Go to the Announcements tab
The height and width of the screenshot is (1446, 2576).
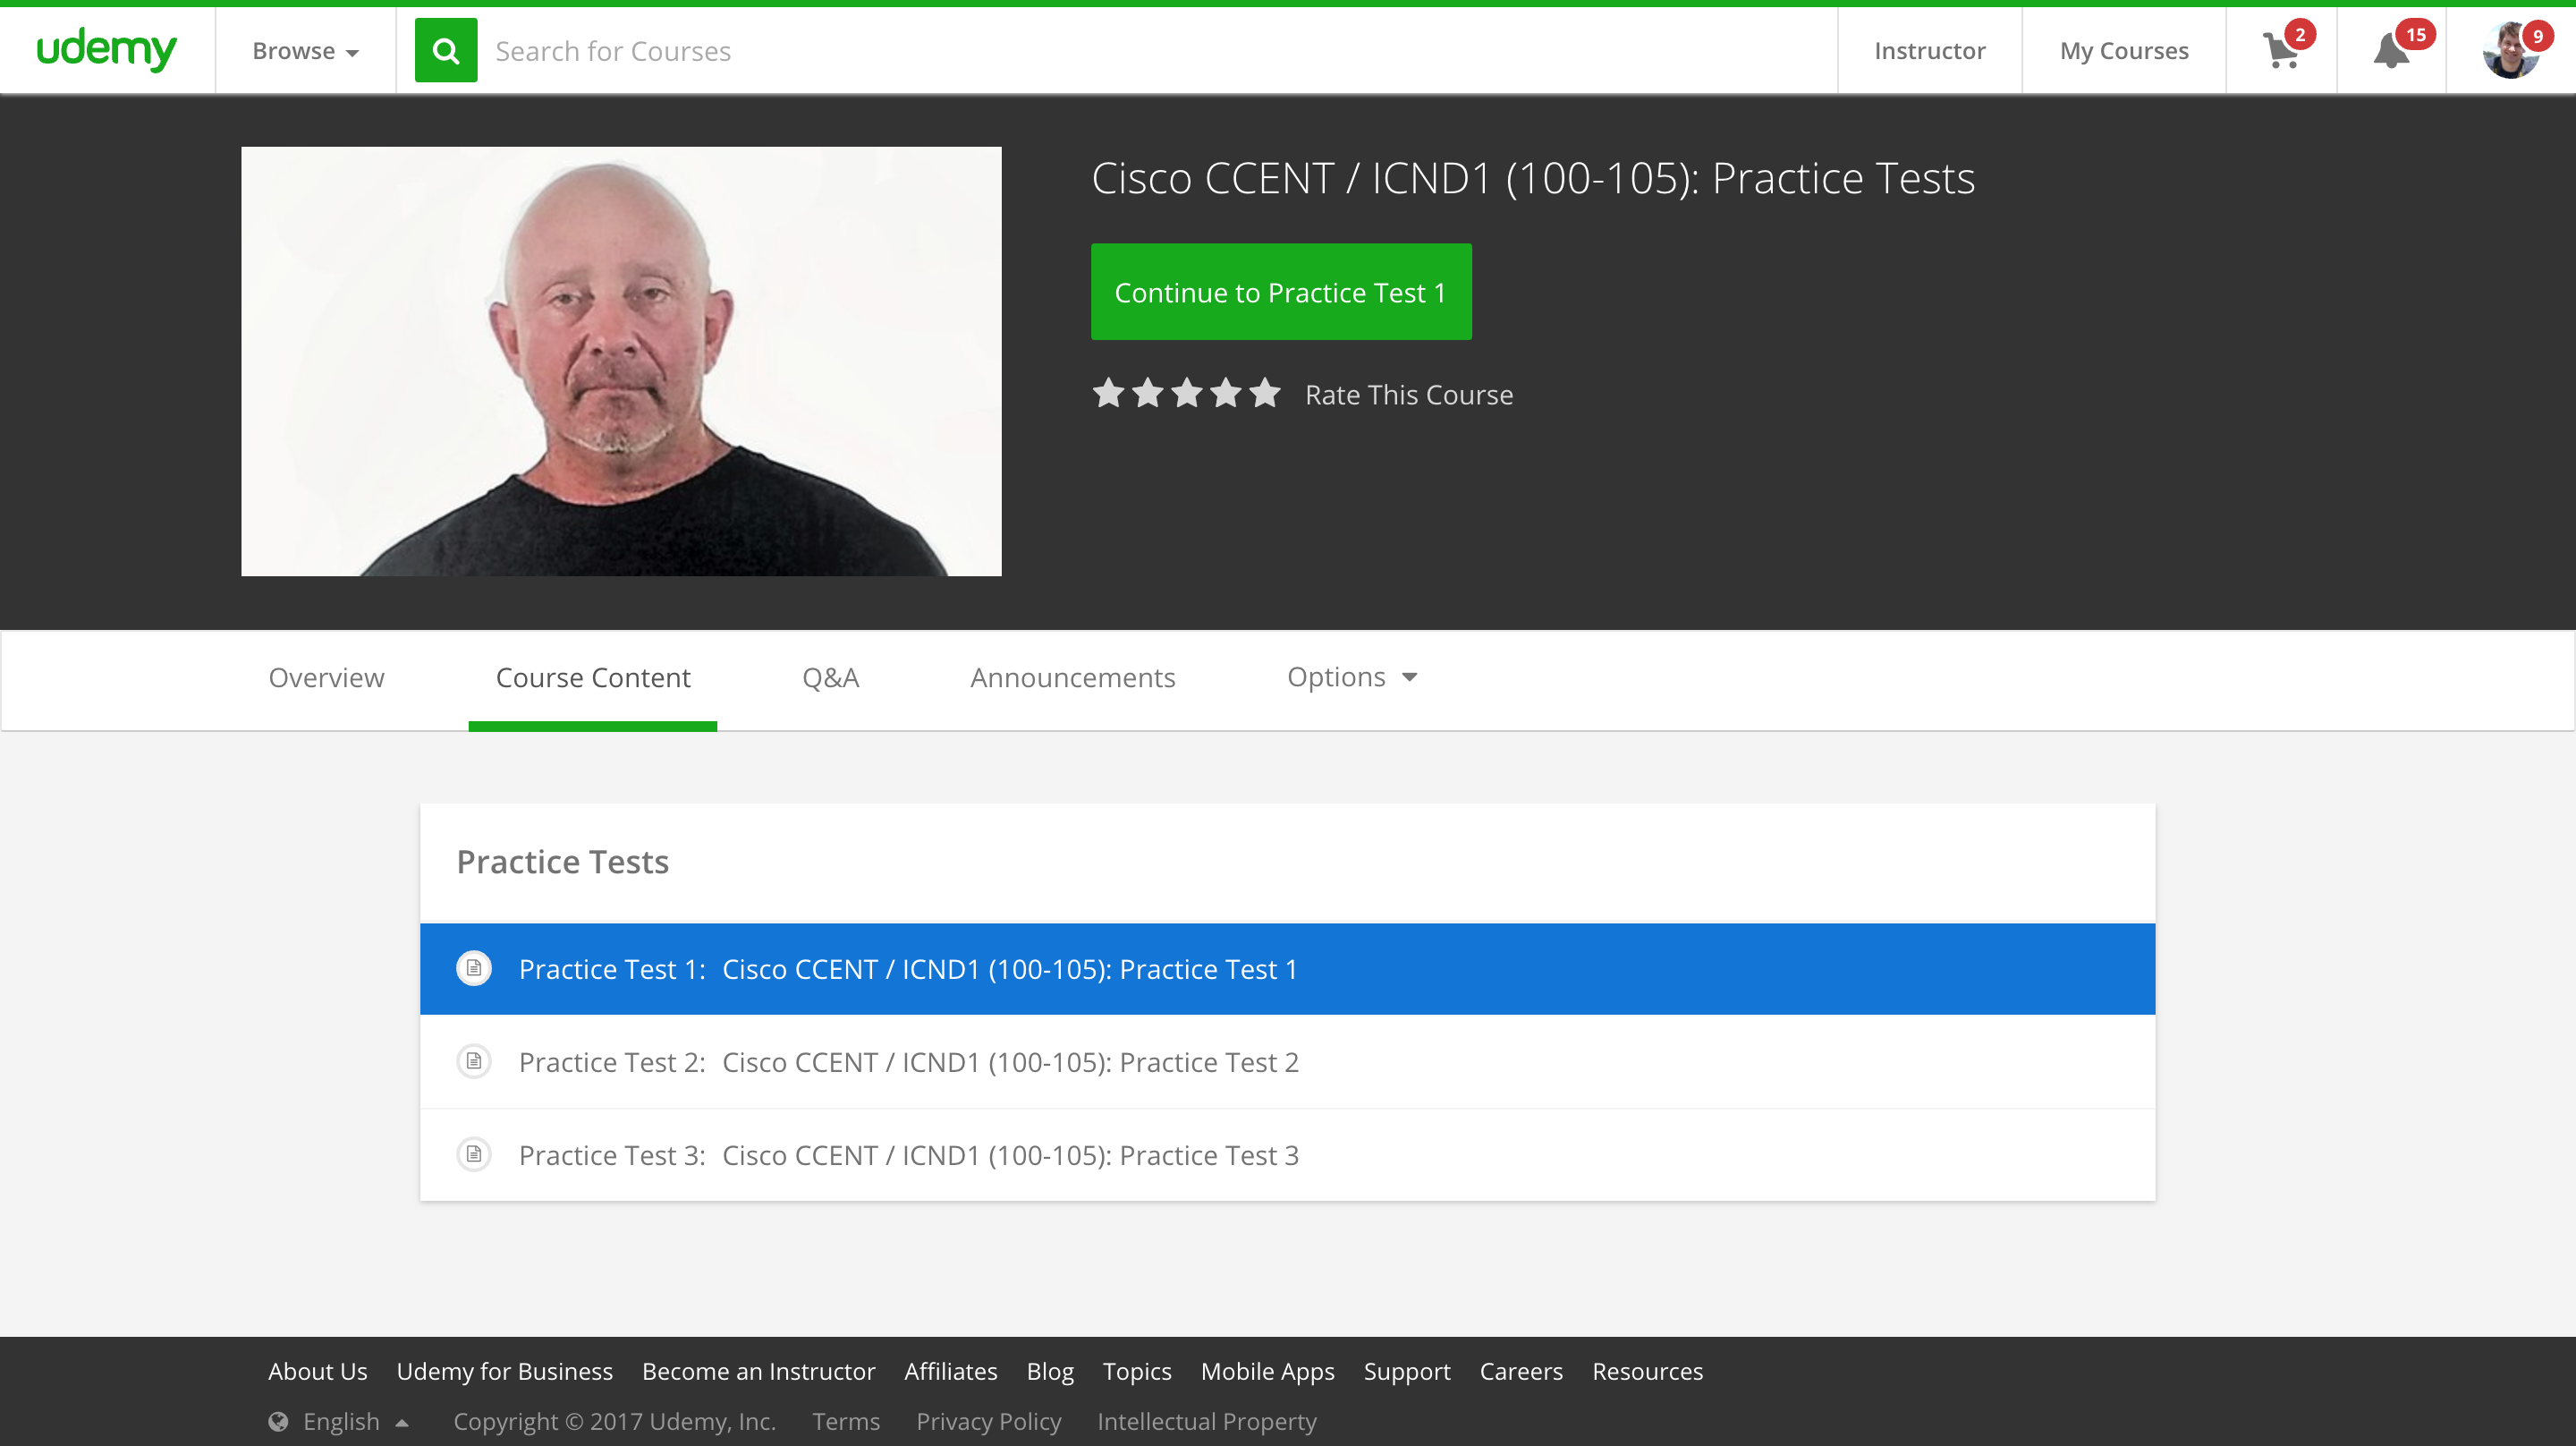tap(1072, 677)
